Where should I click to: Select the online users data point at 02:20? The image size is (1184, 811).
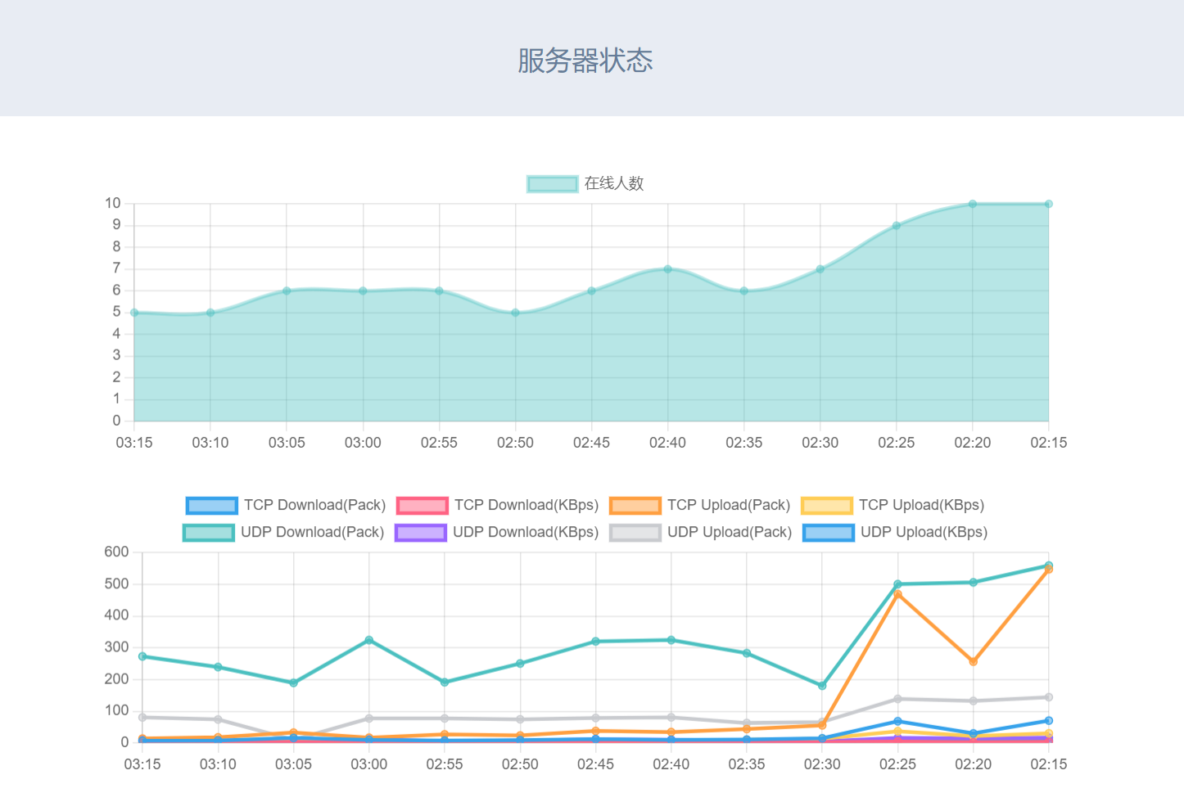973,204
